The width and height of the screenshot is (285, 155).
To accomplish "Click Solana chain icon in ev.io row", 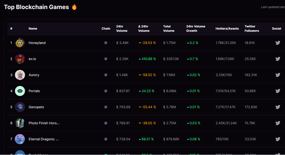I will (106, 59).
